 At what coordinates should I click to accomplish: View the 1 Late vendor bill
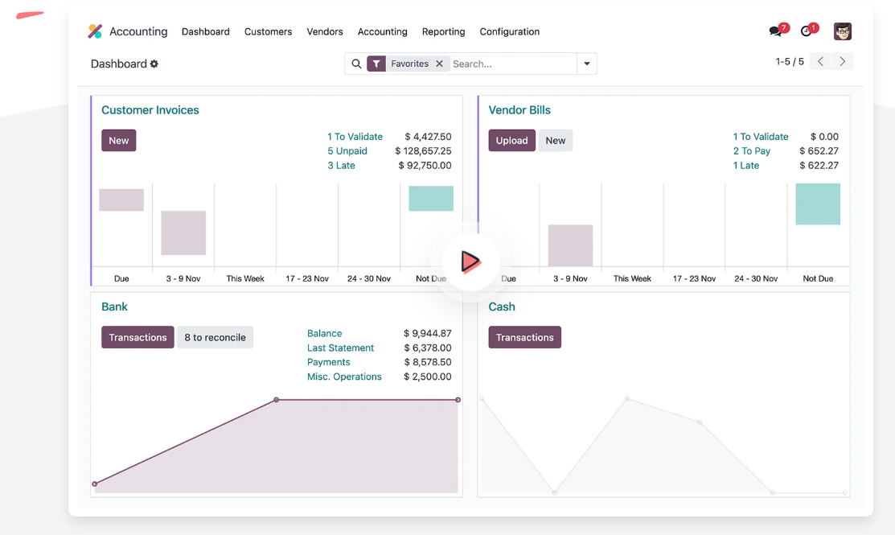[746, 166]
